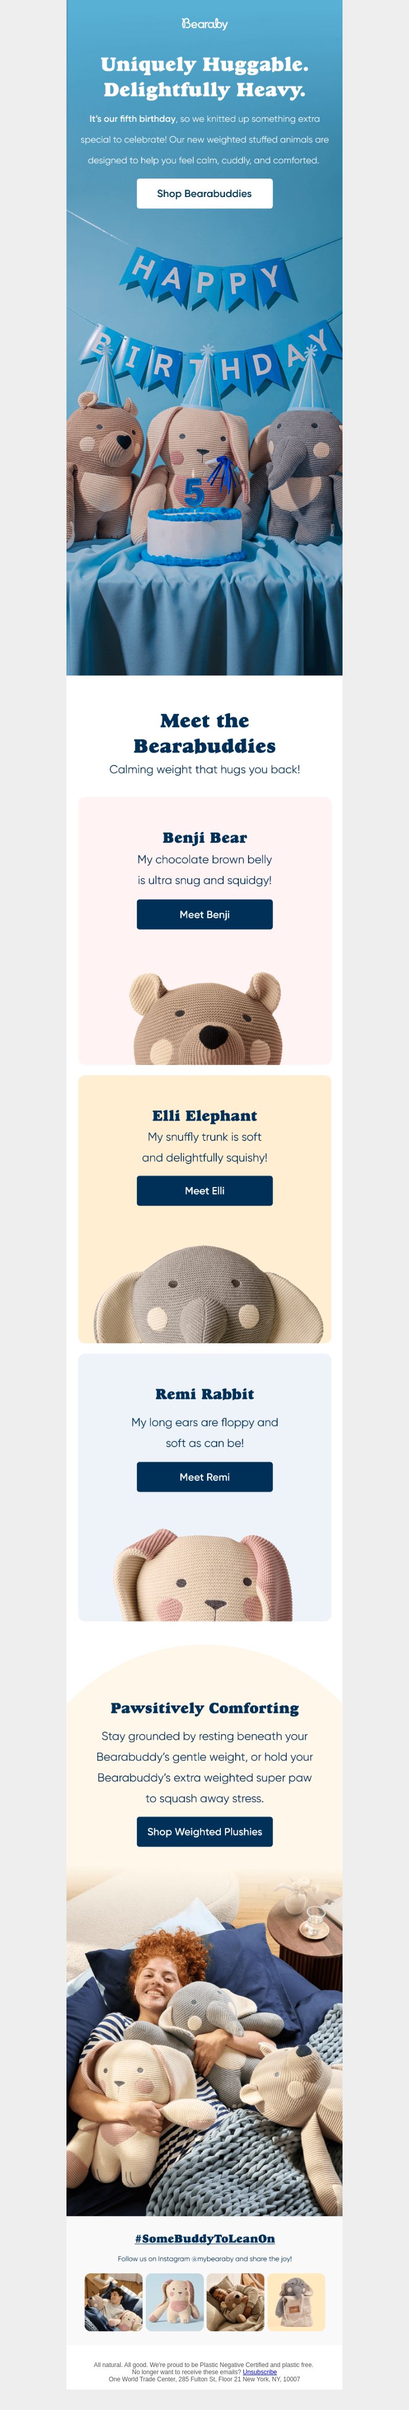Open the Shop Bearabuddies button
The height and width of the screenshot is (2410, 409).
(204, 193)
